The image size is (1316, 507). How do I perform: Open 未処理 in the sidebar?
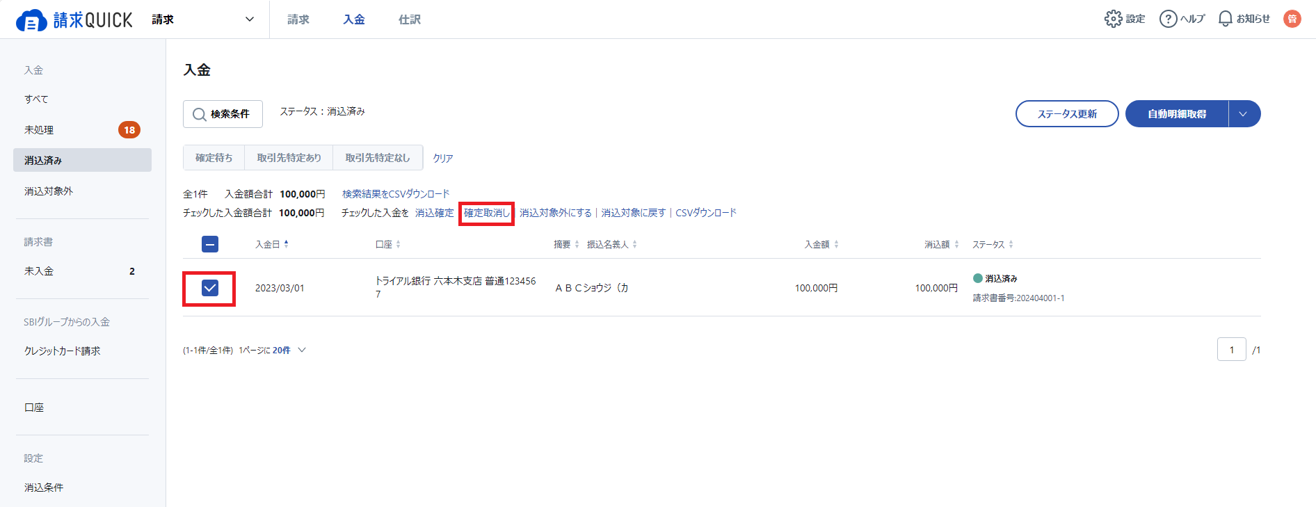pyautogui.click(x=82, y=129)
